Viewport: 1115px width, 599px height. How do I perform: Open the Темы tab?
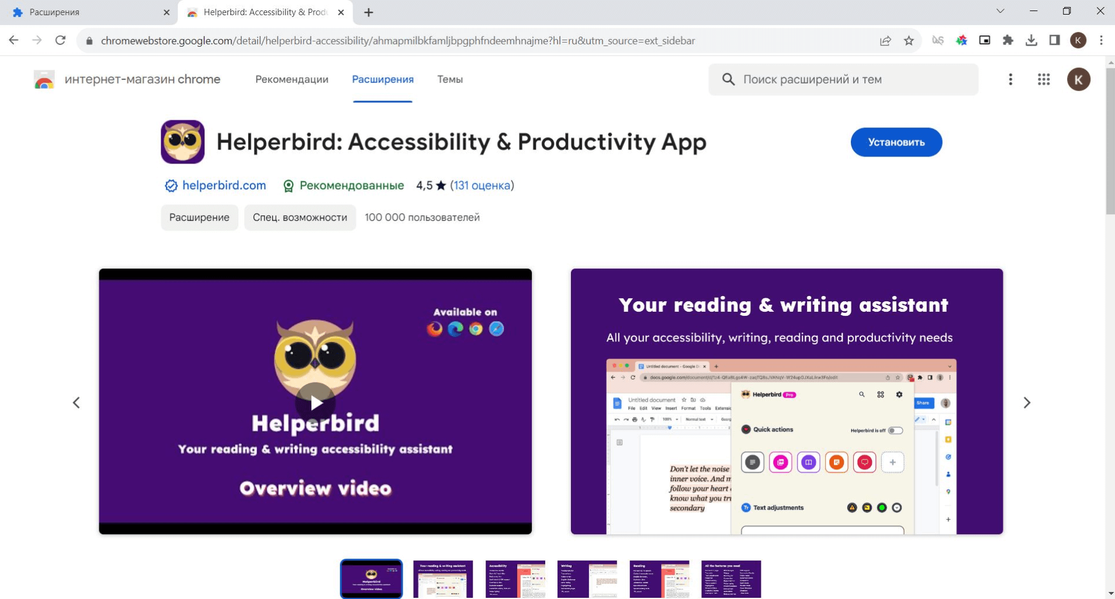449,79
